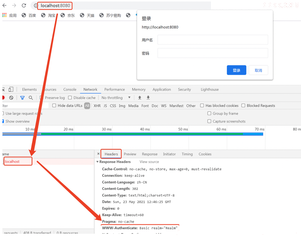Export HAR file with download arrow
The width and height of the screenshot is (301, 237).
point(148,98)
